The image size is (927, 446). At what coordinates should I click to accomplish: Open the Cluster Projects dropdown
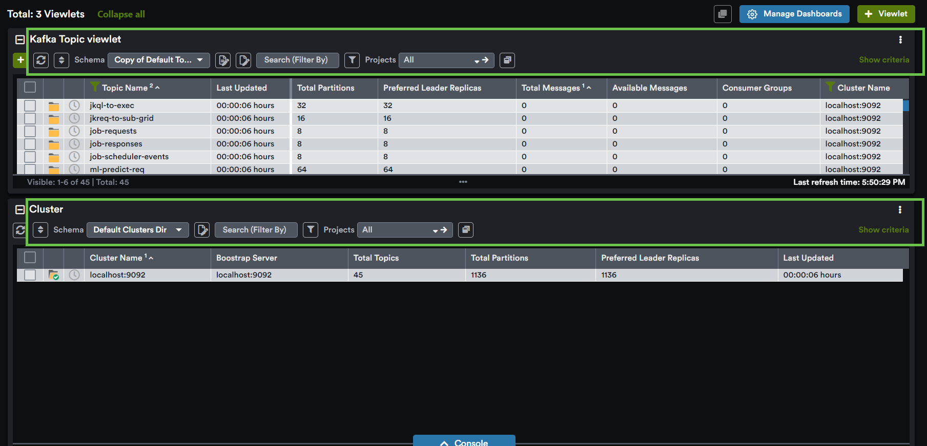coord(405,230)
